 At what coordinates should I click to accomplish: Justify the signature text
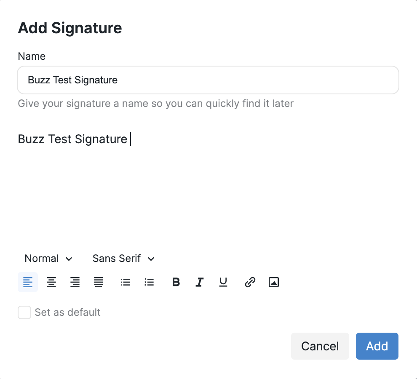click(99, 282)
